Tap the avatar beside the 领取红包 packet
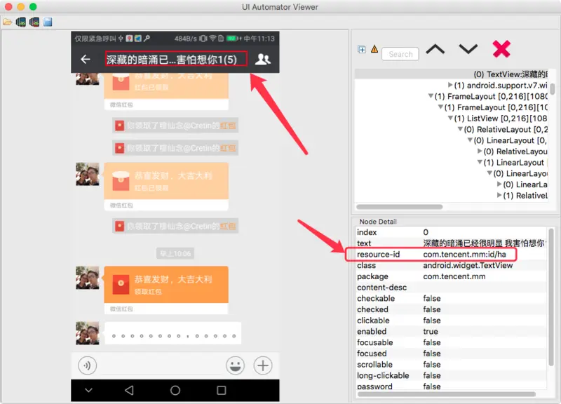 (87, 277)
